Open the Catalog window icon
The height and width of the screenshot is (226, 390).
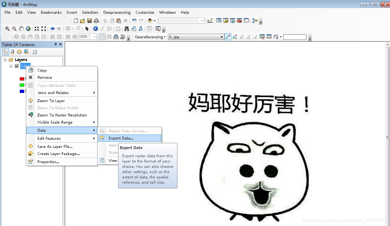coord(226,21)
